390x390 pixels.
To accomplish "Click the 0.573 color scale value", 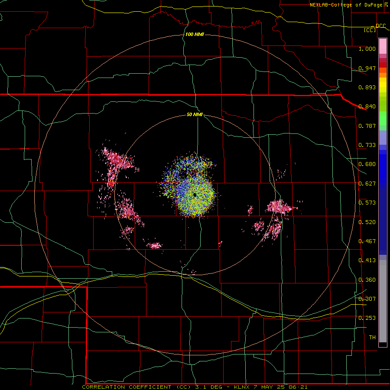I will click(x=367, y=203).
